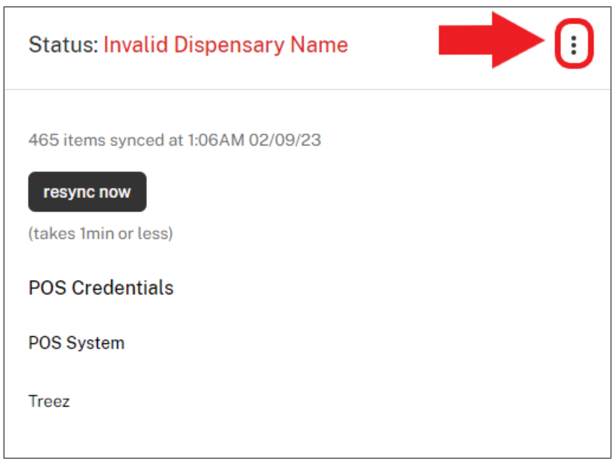Click the red arrow pointing at the menu

pos(491,40)
